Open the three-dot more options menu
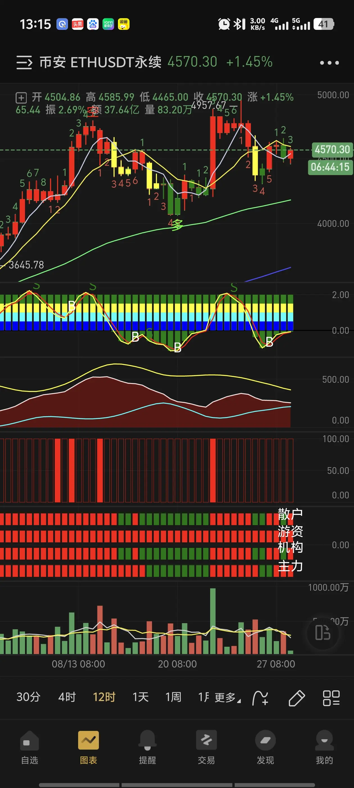354x788 pixels. coord(329,63)
